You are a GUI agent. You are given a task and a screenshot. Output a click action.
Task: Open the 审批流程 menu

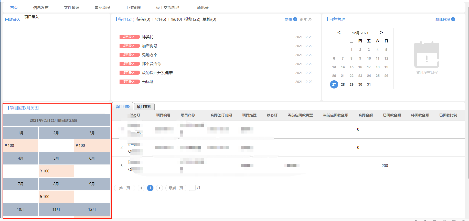tap(102, 8)
